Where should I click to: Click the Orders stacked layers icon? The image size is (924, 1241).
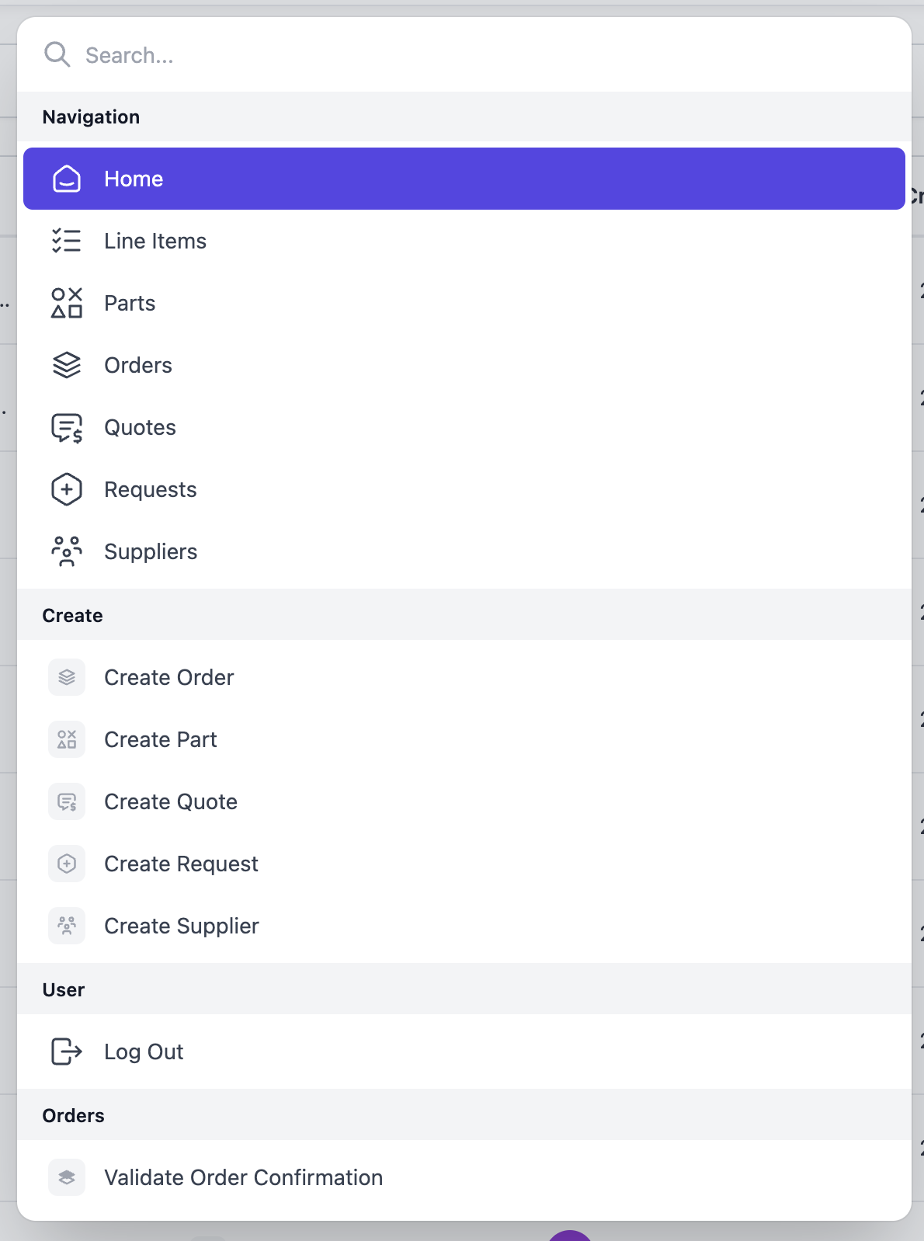point(67,365)
